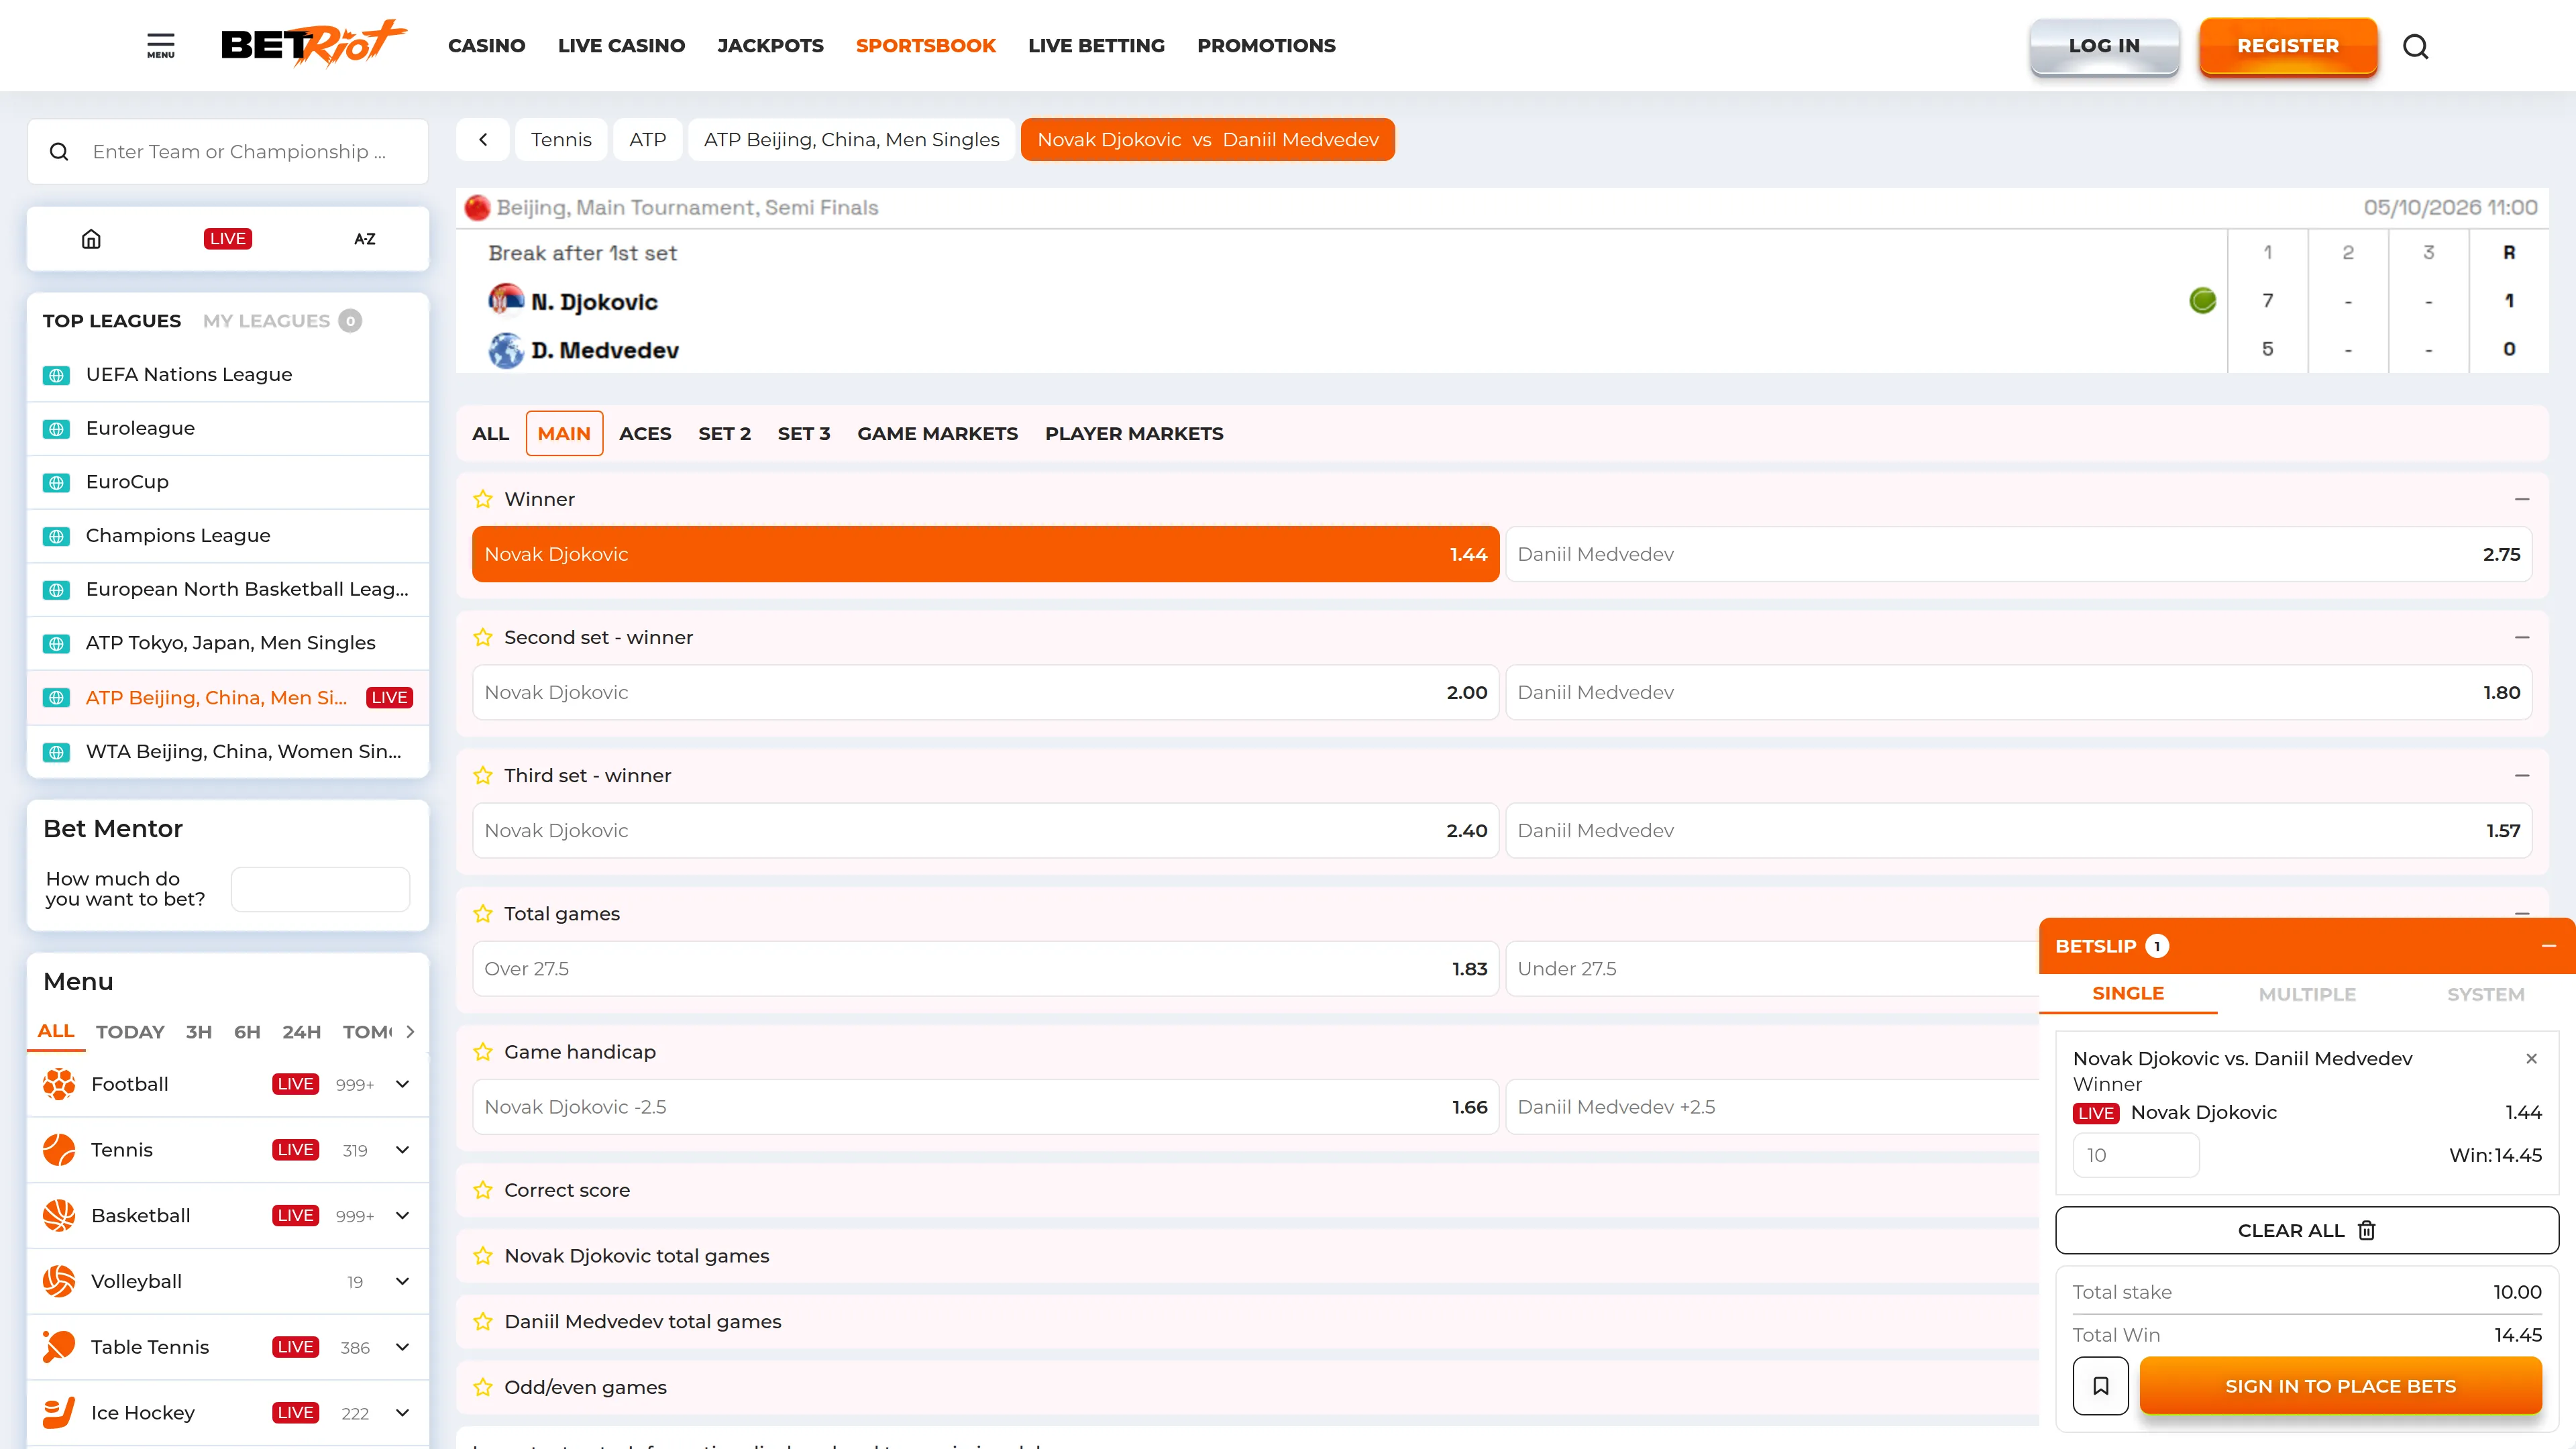This screenshot has height=1449, width=2576.
Task: Select Daniil Medvedev 2.75 winner odds
Action: pyautogui.click(x=2019, y=554)
